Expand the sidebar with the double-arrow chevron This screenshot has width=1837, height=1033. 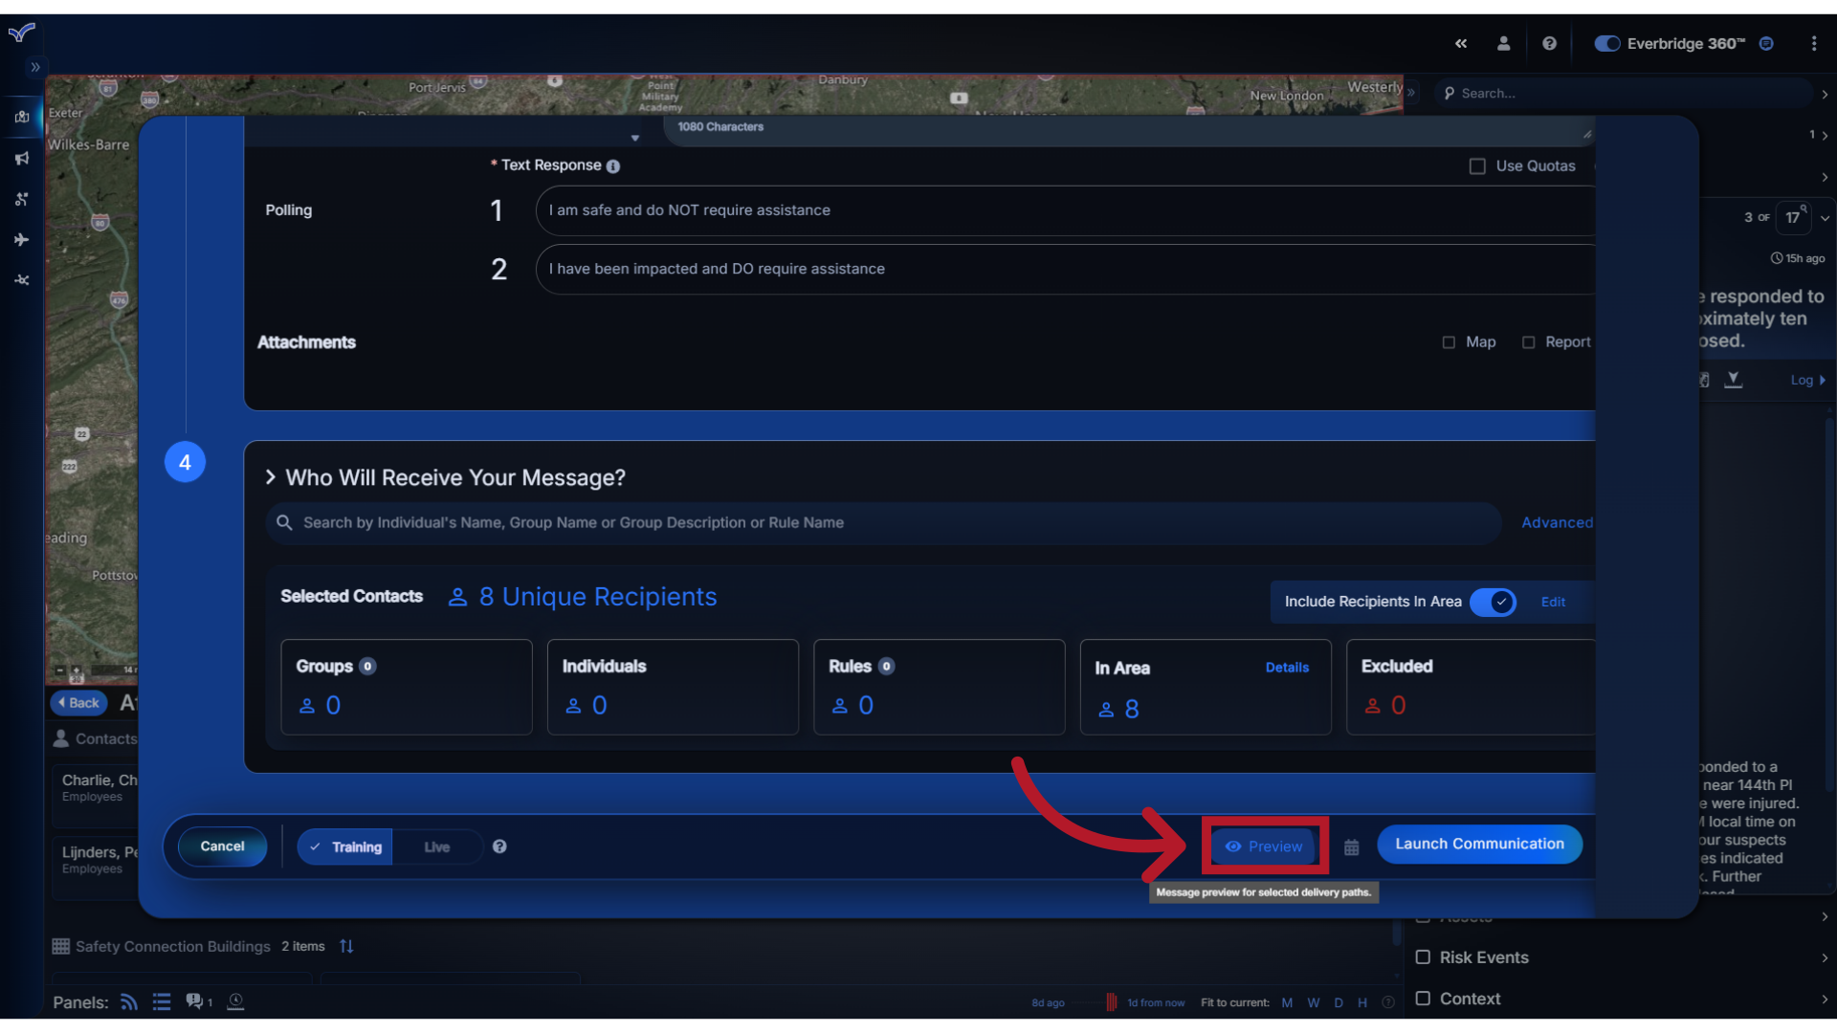[x=35, y=67]
